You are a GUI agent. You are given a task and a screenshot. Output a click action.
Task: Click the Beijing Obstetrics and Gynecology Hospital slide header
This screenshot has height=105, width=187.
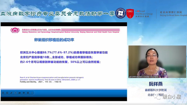coord(71,32)
